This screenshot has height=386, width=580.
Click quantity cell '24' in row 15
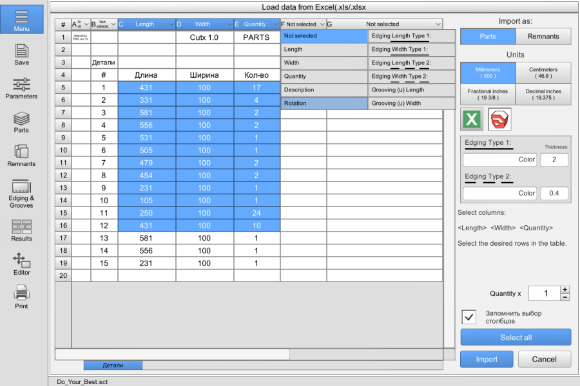pos(257,213)
